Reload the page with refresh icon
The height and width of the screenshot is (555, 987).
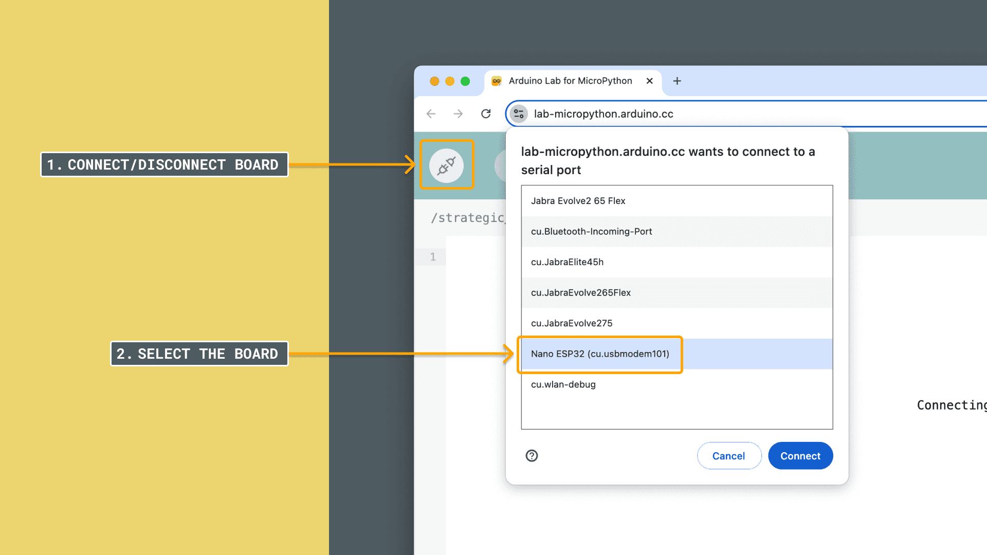pyautogui.click(x=486, y=114)
